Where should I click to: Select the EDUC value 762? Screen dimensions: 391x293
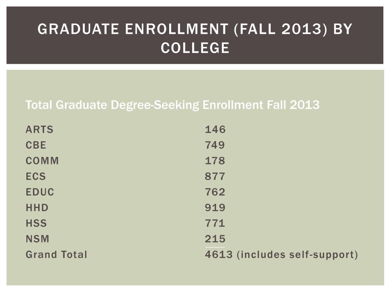[215, 192]
